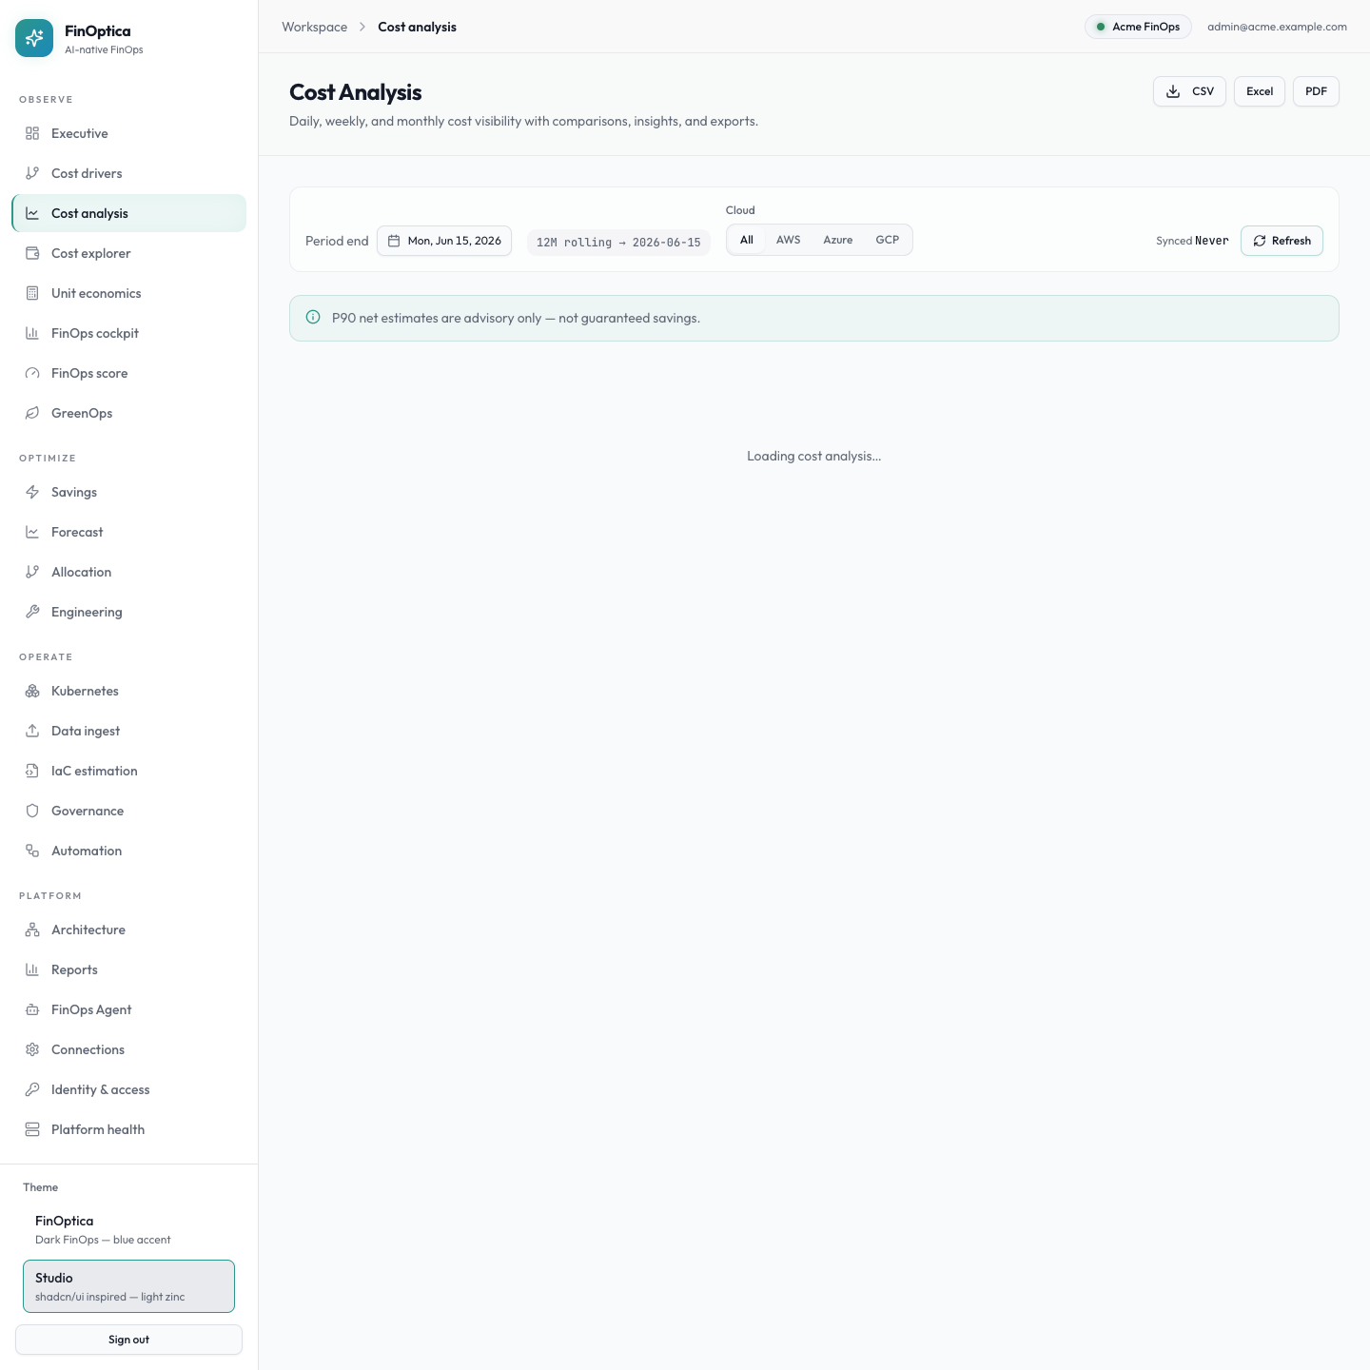The width and height of the screenshot is (1370, 1370).
Task: Open Identity & access key icon
Action: click(32, 1089)
